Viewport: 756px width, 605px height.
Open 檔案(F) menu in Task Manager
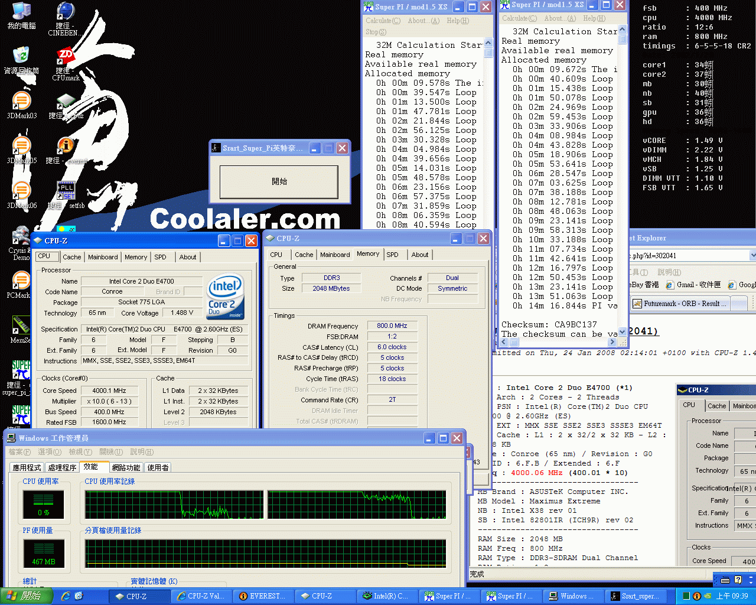19,452
